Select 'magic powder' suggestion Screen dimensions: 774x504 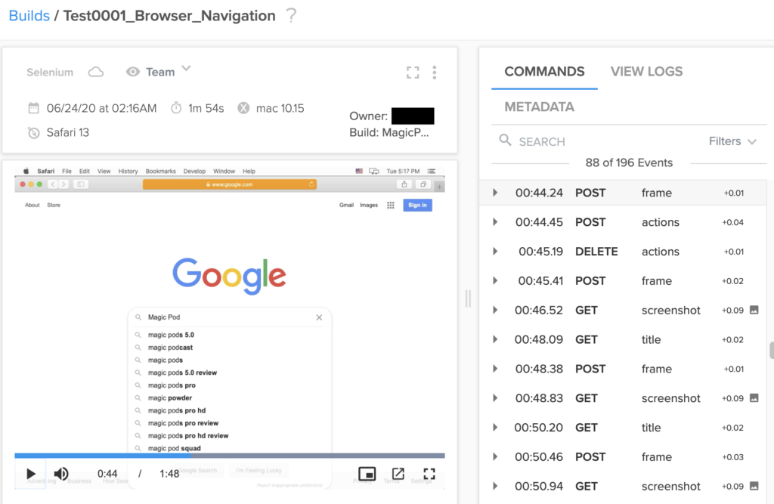pyautogui.click(x=170, y=398)
